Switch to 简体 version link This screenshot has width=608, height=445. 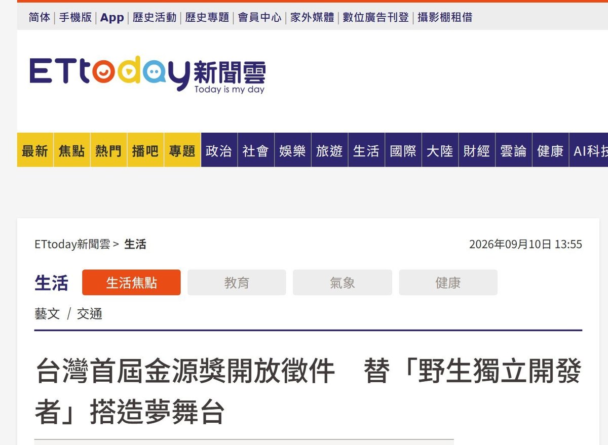pyautogui.click(x=40, y=17)
